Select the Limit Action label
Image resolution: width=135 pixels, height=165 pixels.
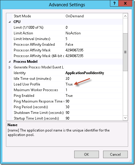point(23,33)
